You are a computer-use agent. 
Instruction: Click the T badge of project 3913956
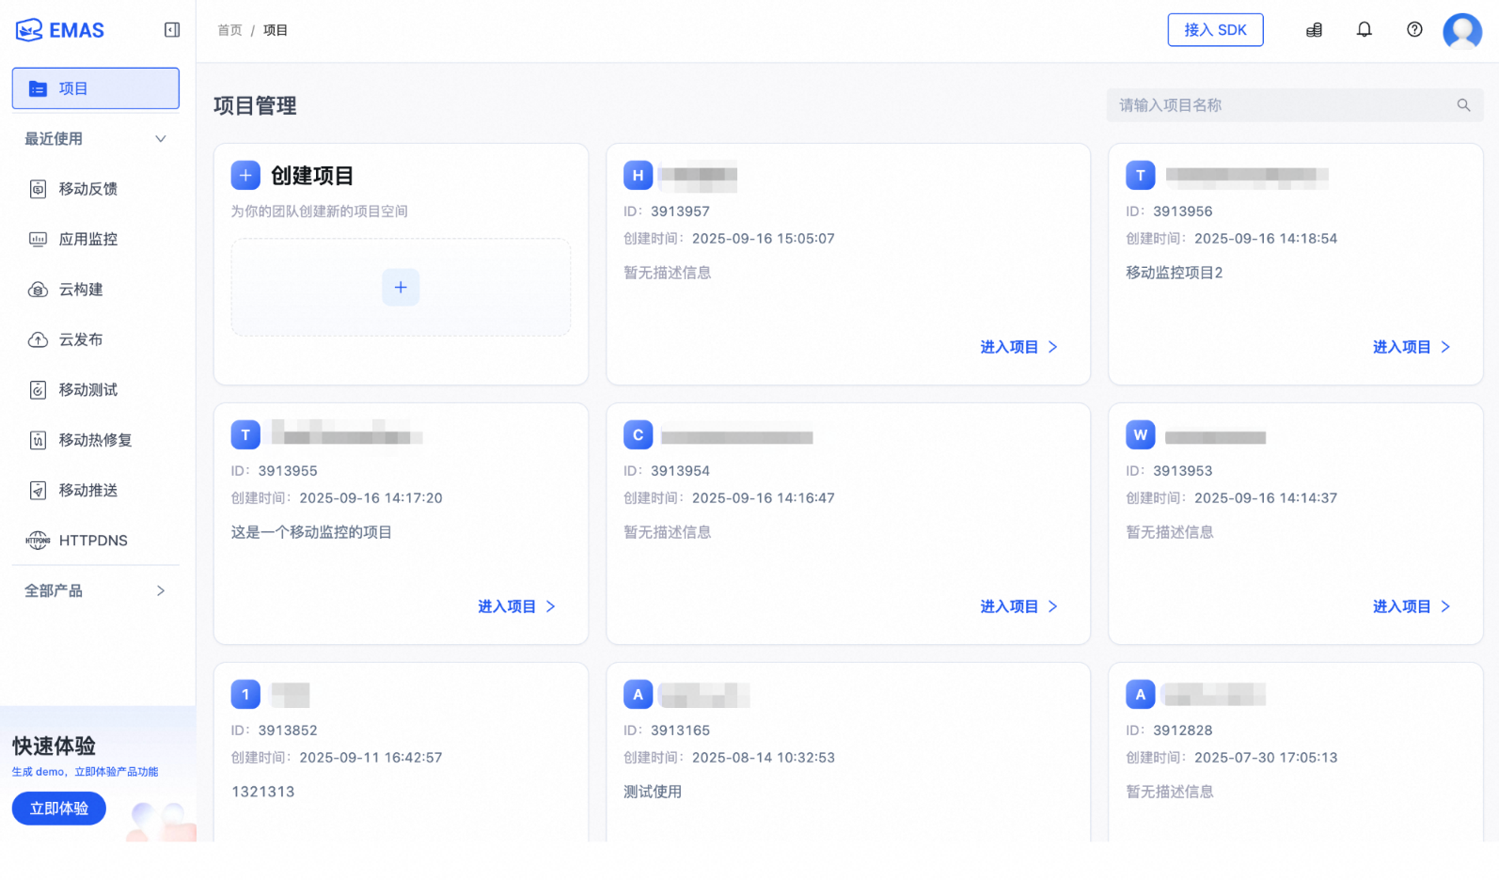[x=1141, y=176]
